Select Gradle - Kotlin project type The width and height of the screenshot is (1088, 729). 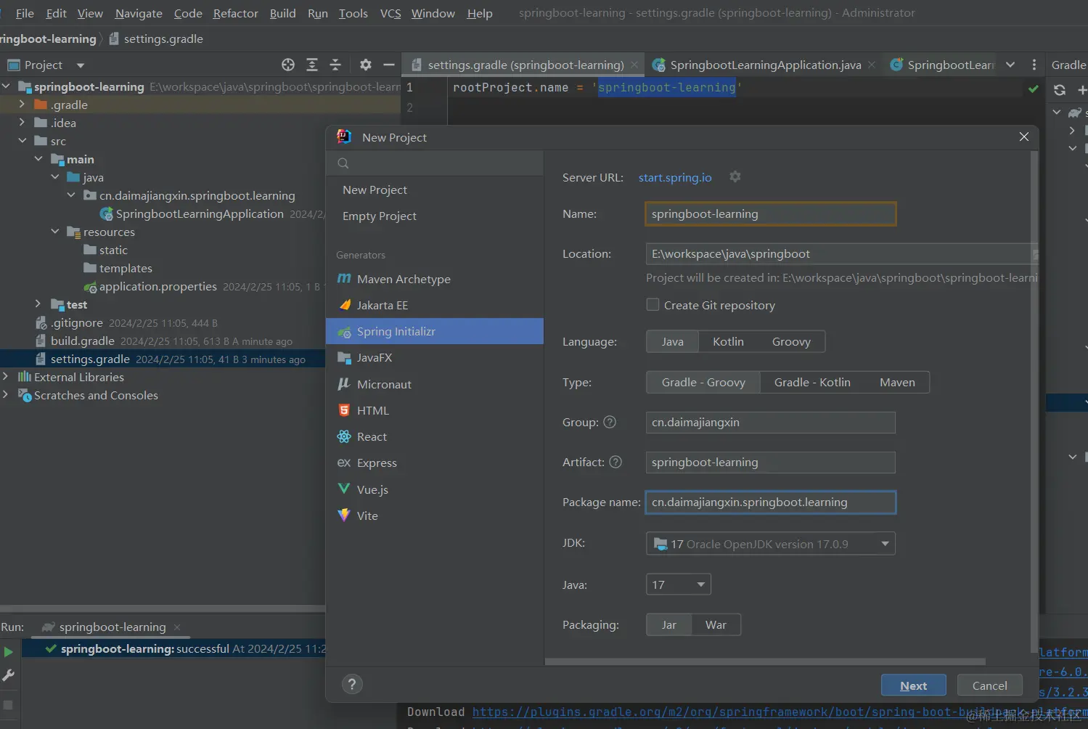pos(812,382)
